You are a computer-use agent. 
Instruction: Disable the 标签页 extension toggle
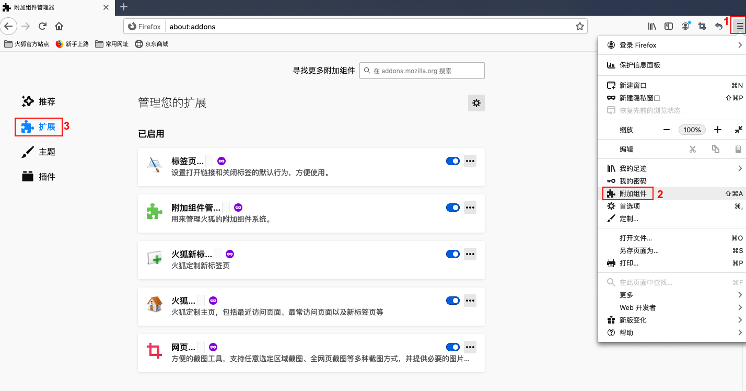click(x=453, y=161)
